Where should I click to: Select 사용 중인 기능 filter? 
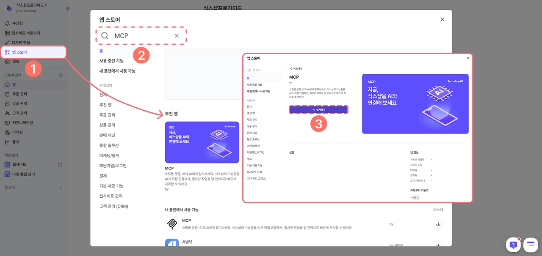click(111, 61)
